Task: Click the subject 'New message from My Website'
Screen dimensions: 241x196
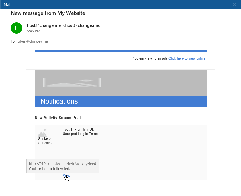Action: click(x=48, y=13)
